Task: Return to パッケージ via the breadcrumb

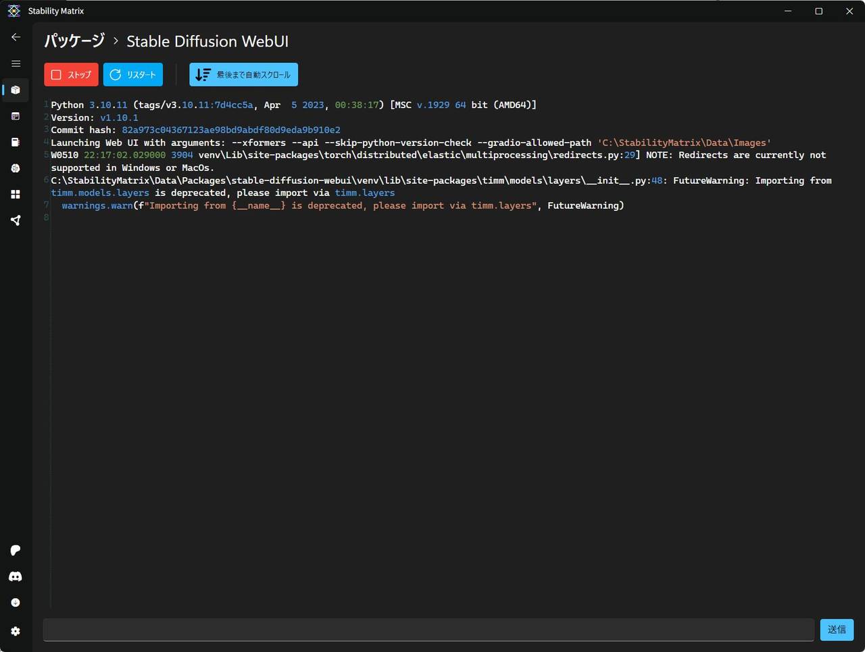Action: coord(74,41)
